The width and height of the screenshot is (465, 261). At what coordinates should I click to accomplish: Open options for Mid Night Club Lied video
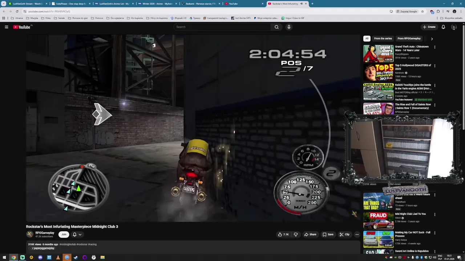point(434,215)
